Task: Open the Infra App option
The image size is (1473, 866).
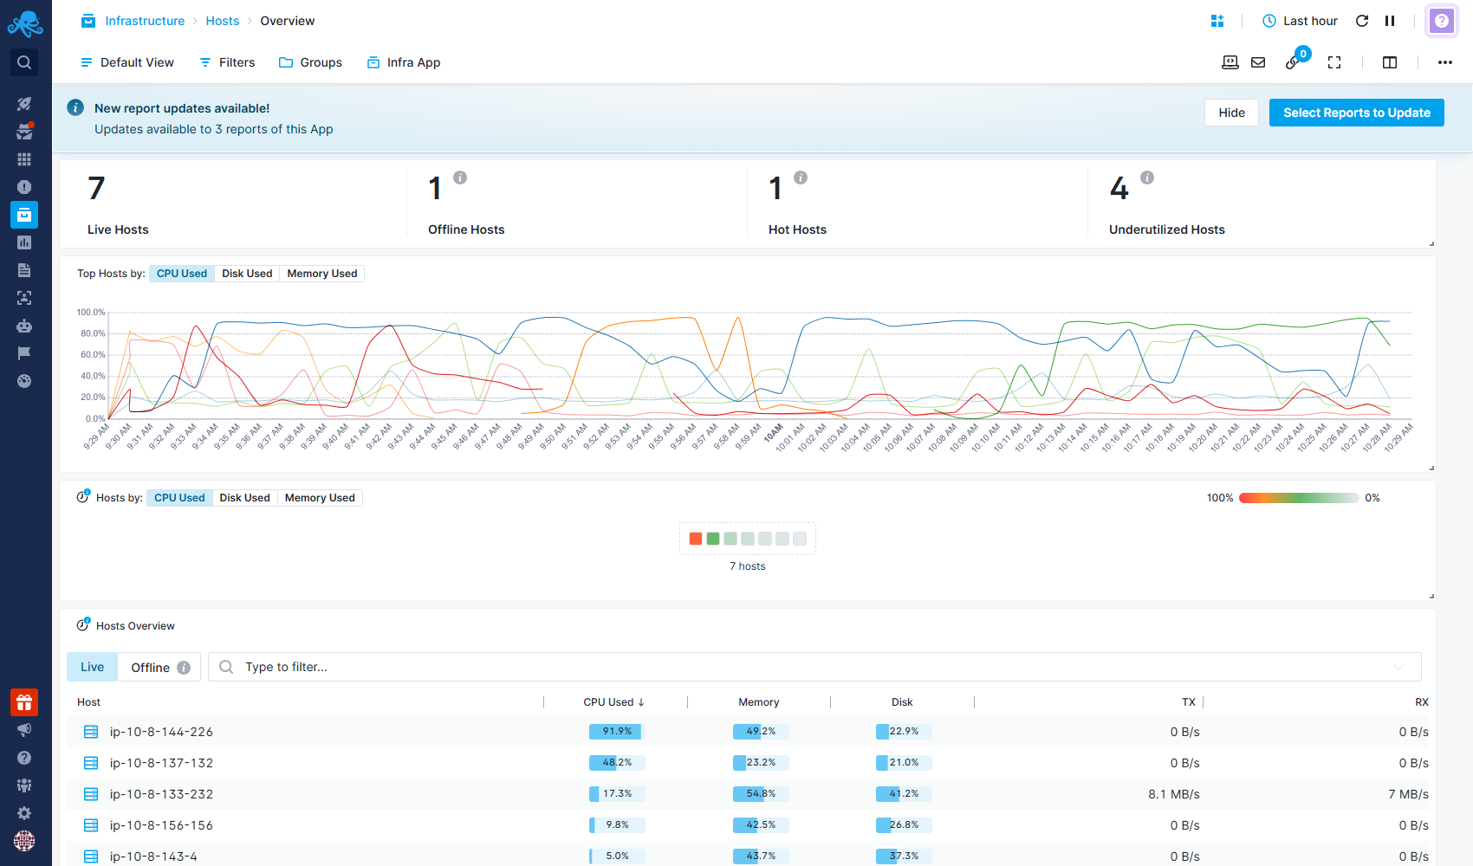Action: [404, 62]
